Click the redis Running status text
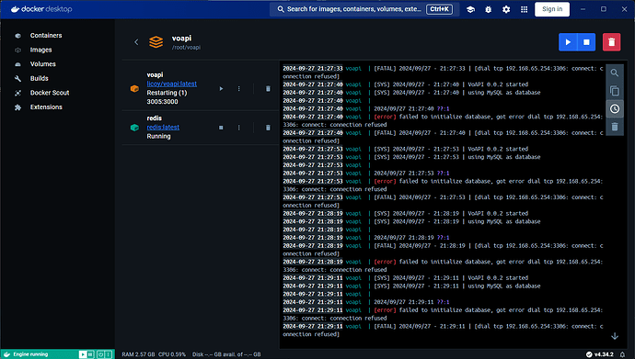This screenshot has height=359, width=635. tap(158, 137)
